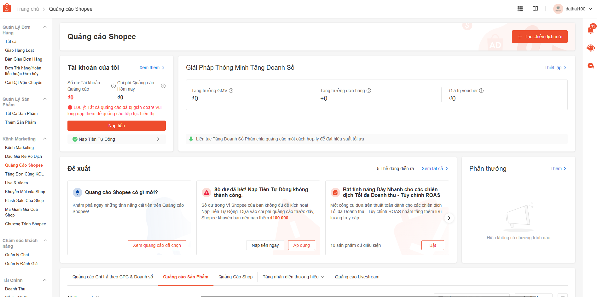Open Nạp Tiền Tự Động settings row
597x297 pixels.
pos(116,139)
